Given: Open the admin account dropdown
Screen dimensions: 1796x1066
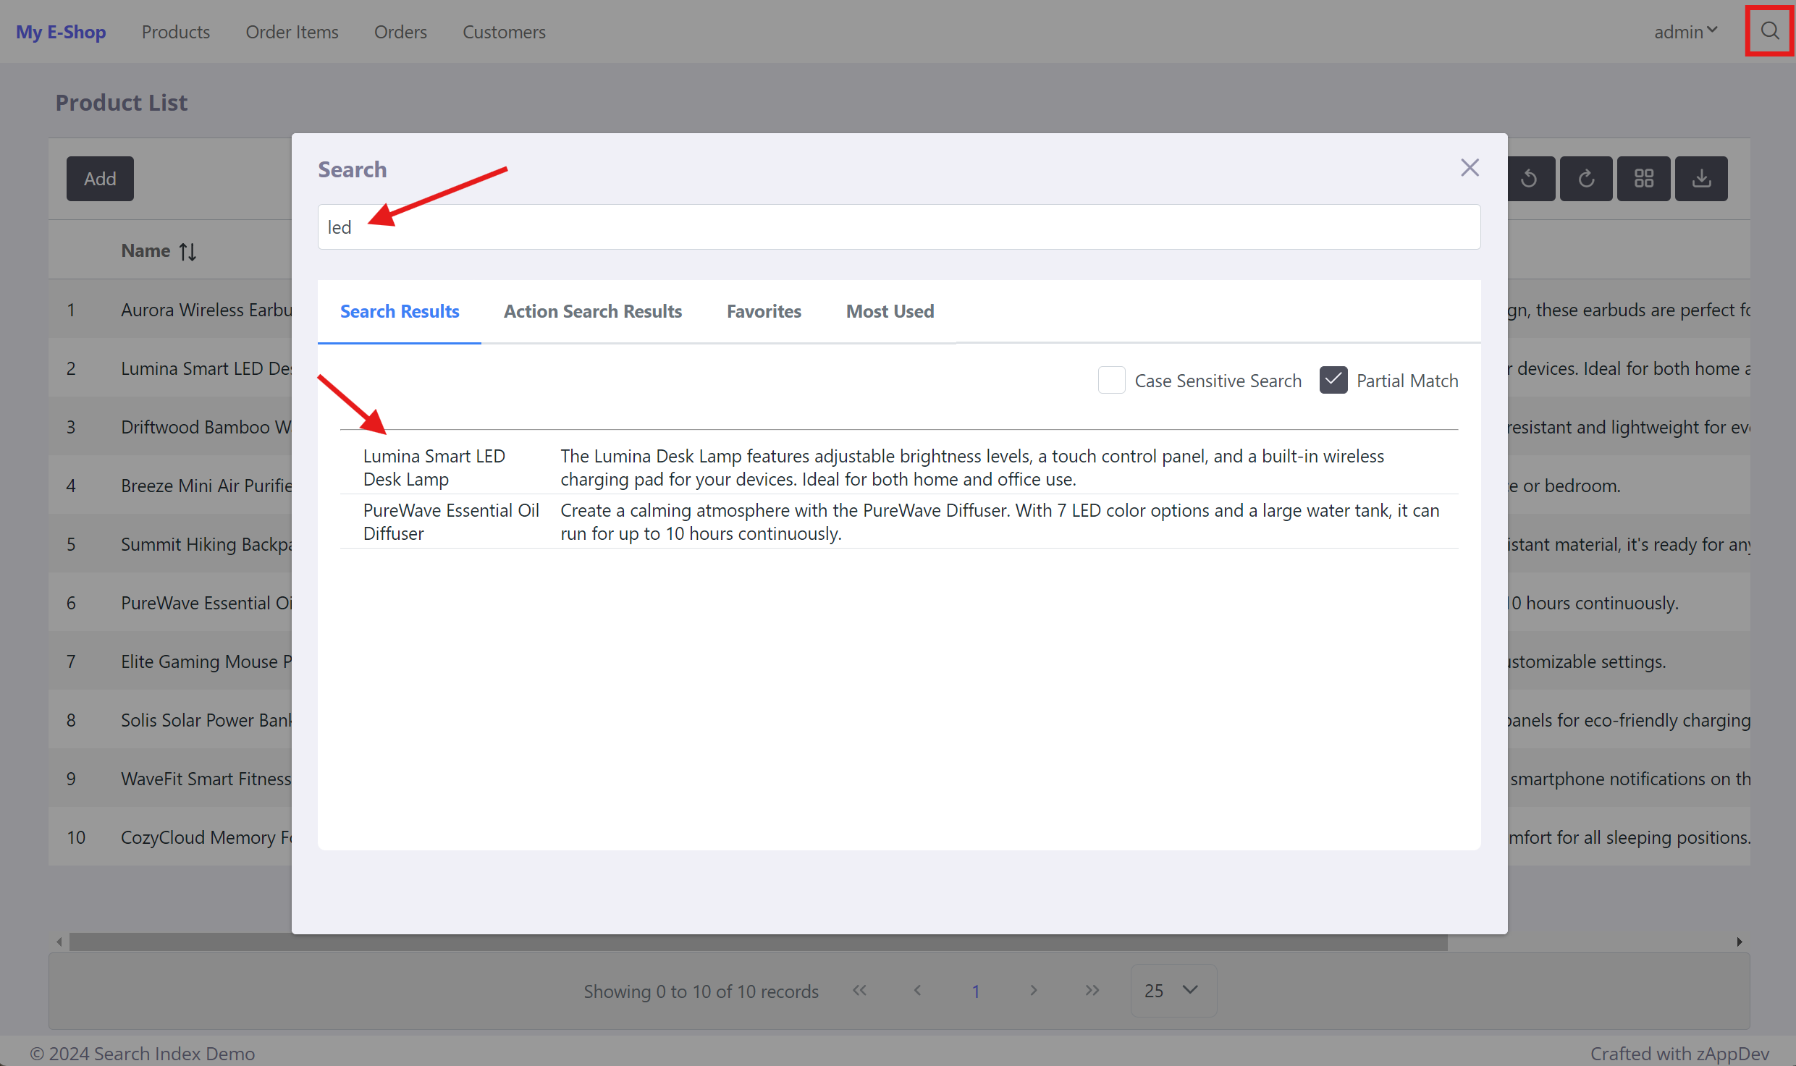Looking at the screenshot, I should pyautogui.click(x=1685, y=31).
